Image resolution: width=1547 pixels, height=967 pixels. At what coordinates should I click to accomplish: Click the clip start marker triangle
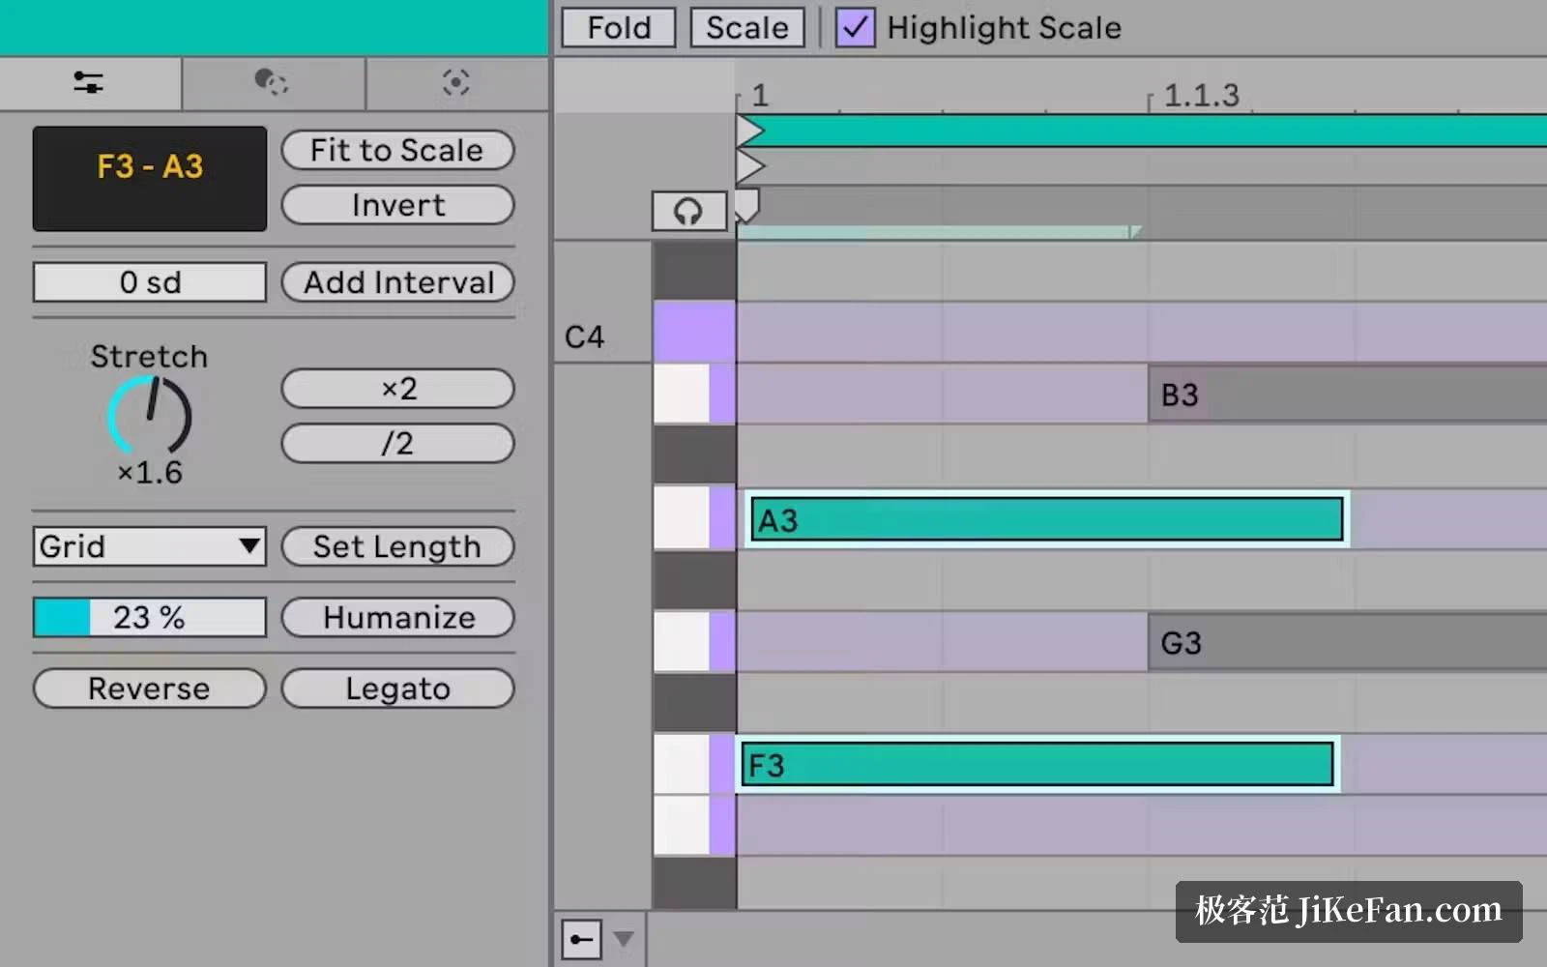(749, 165)
